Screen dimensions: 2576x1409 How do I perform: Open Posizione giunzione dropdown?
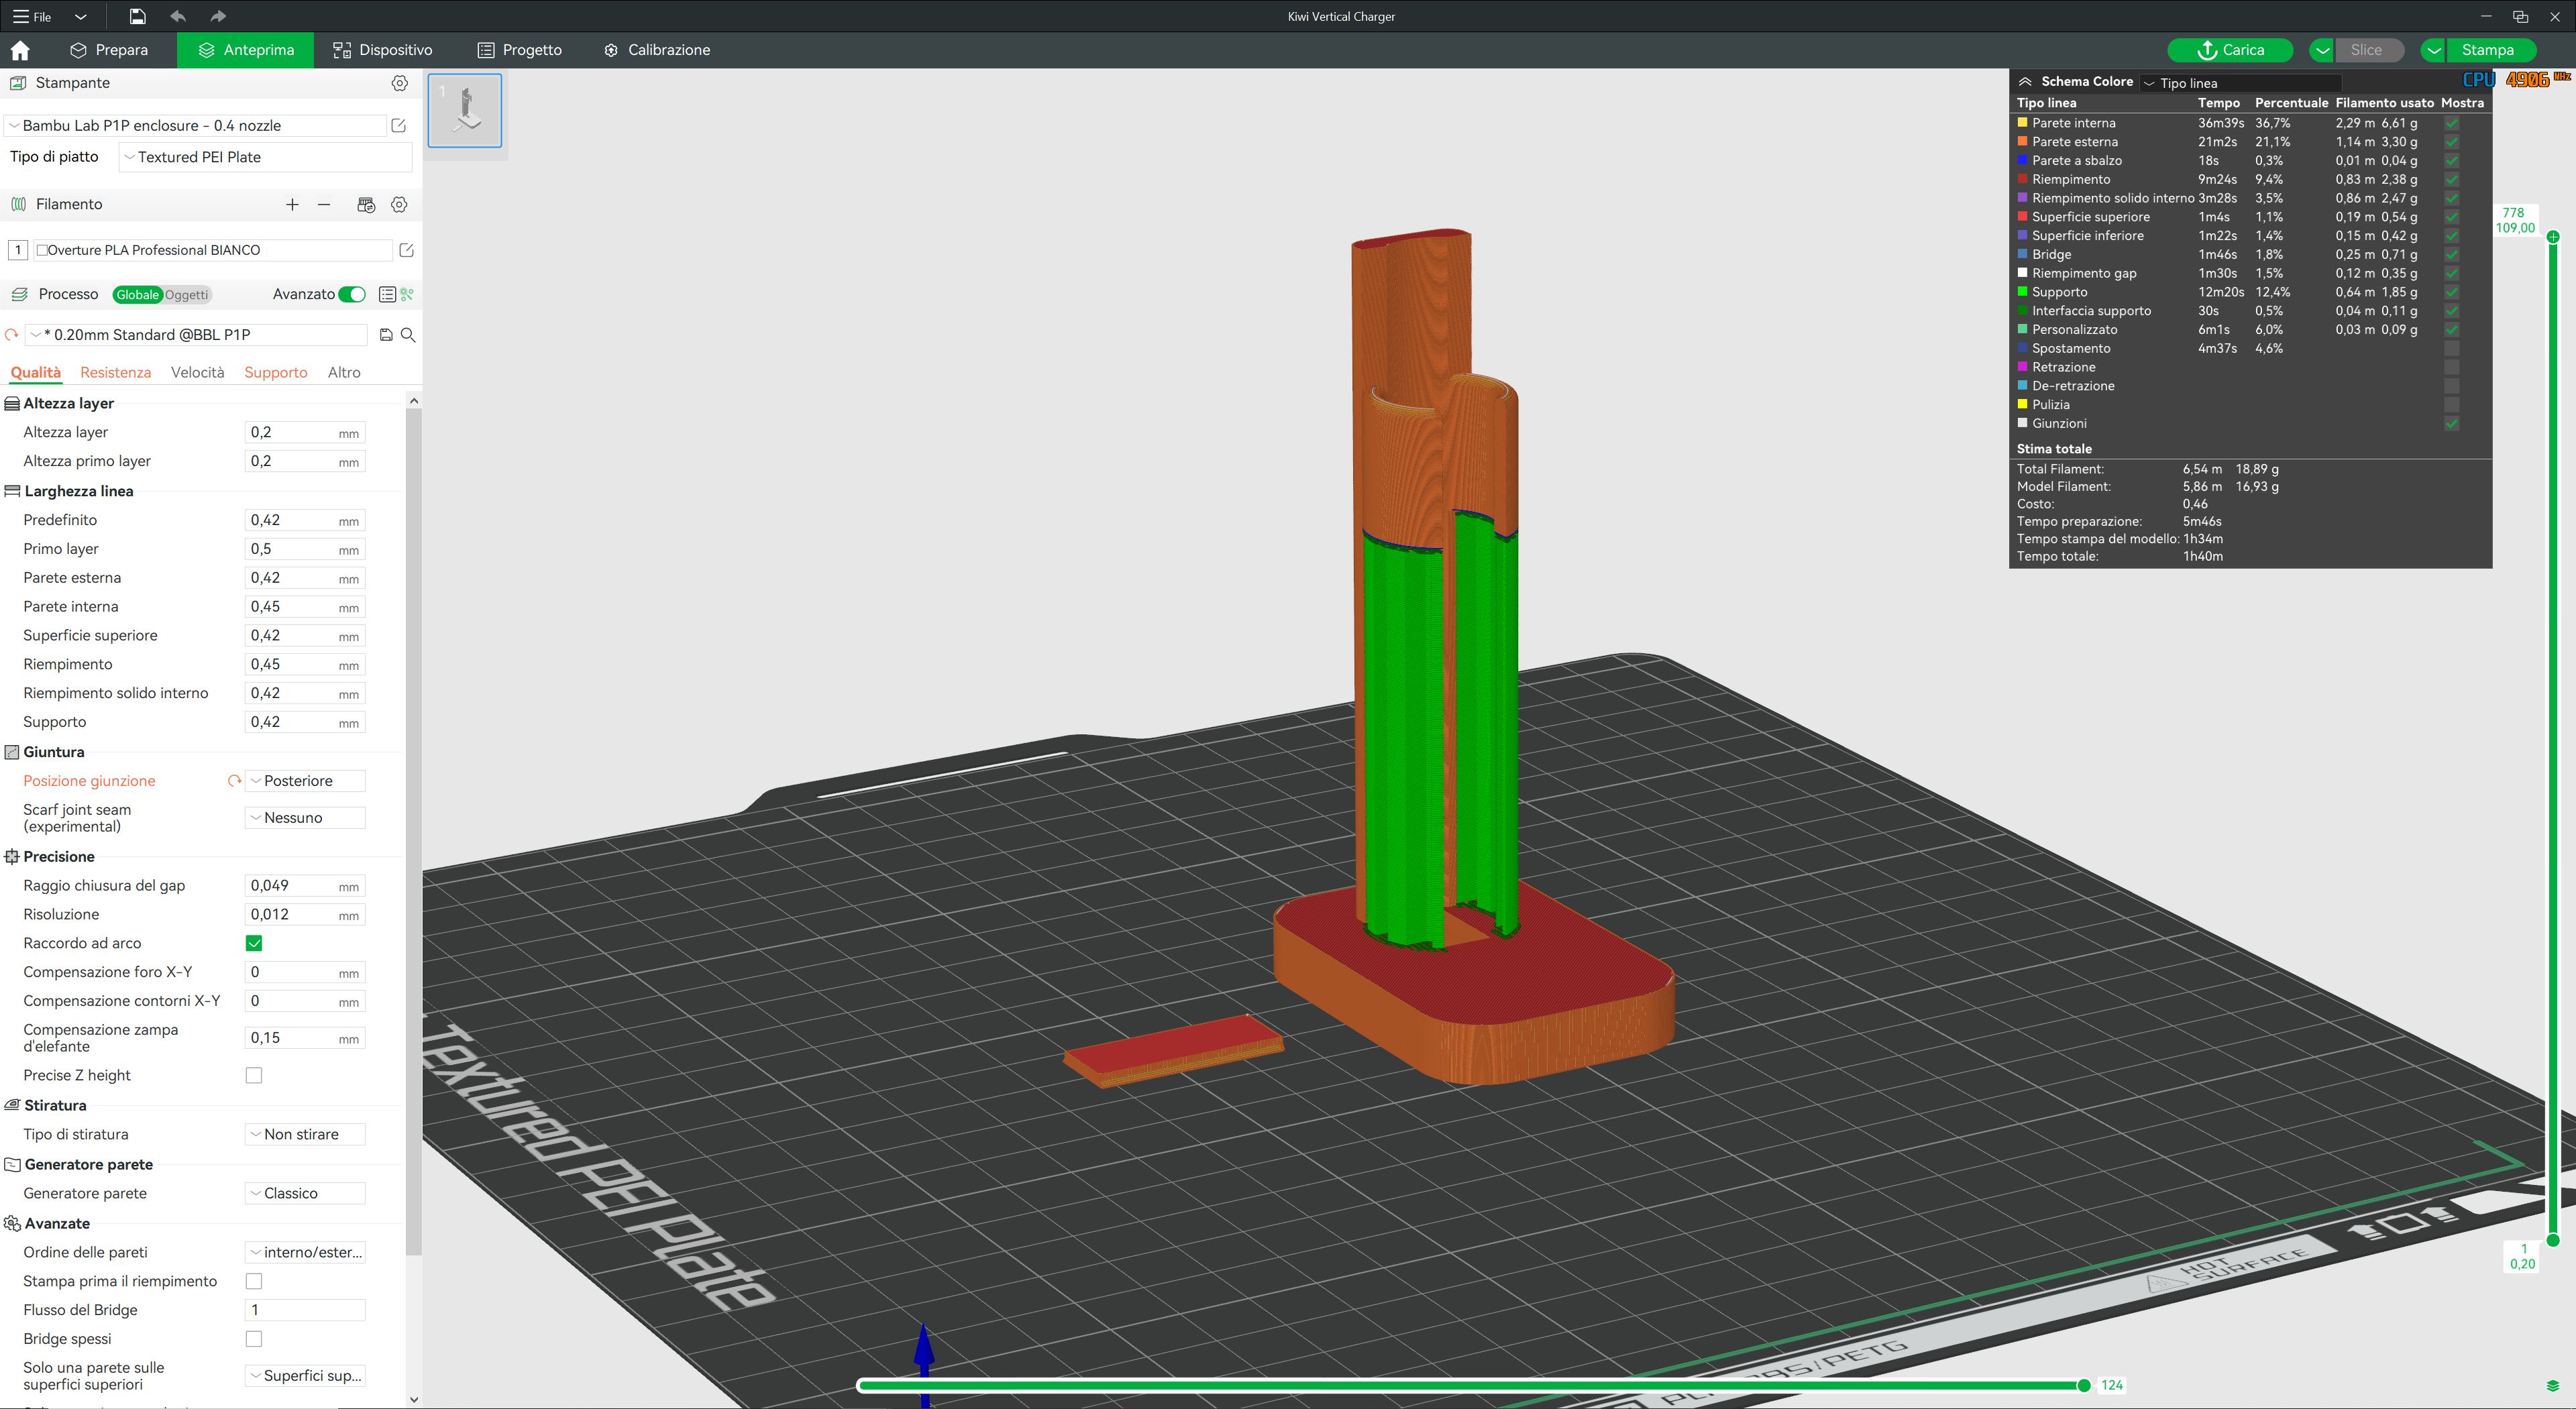point(305,781)
